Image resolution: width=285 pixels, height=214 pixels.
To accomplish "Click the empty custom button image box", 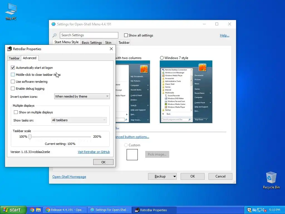I will pos(132,154).
